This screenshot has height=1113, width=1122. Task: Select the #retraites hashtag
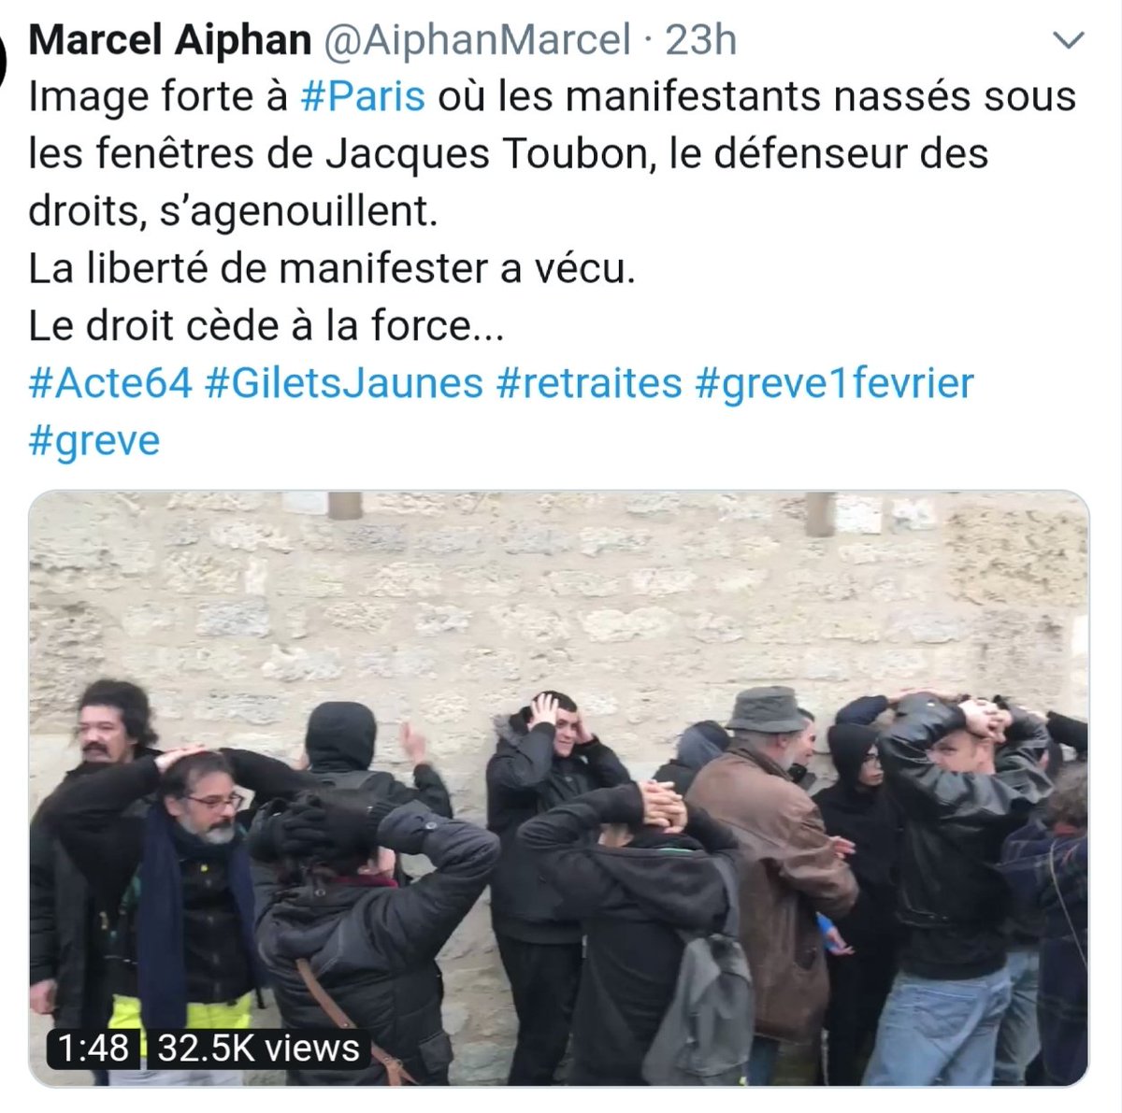click(589, 383)
